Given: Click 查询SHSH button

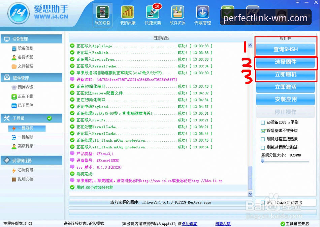Looking at the screenshot, I should tap(285, 49).
